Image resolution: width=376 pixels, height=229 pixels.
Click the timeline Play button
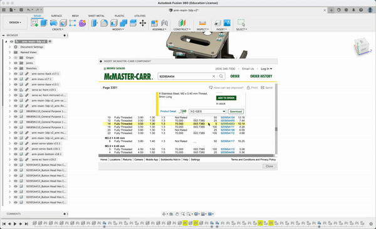click(x=15, y=224)
